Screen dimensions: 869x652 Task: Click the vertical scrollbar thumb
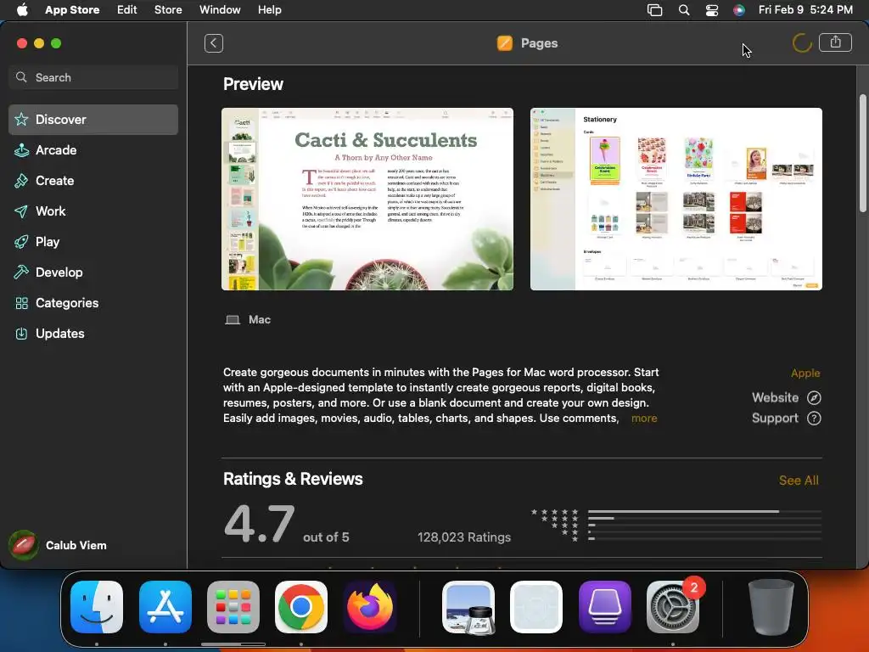click(x=862, y=153)
